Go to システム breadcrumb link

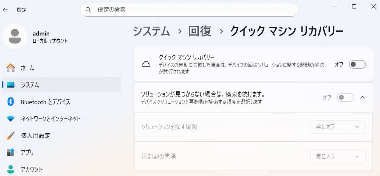(152, 31)
